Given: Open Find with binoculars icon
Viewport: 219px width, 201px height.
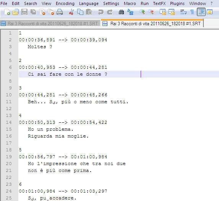Looking at the screenshot, I should (121, 12).
